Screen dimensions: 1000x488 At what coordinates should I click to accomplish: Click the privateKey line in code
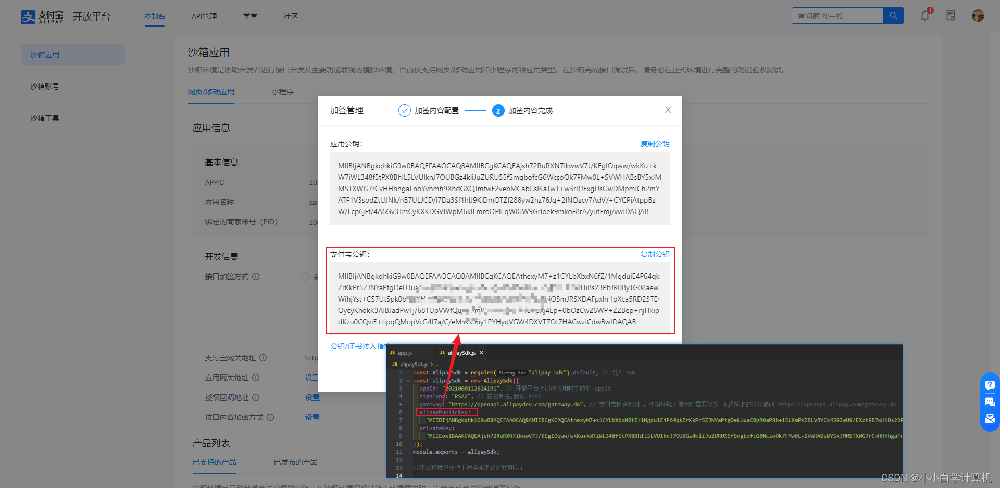[437, 428]
